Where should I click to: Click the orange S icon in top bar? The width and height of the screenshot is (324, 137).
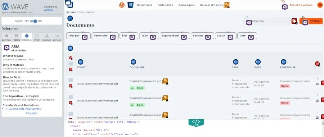tap(122, 5)
